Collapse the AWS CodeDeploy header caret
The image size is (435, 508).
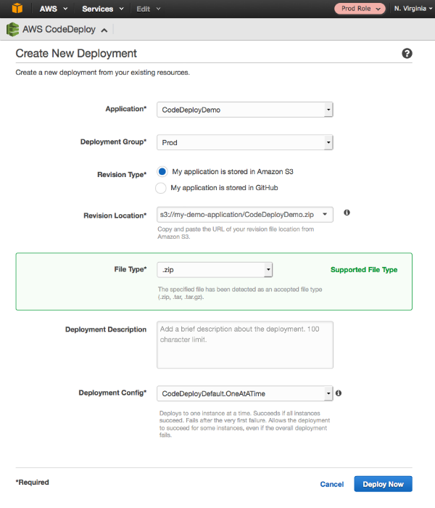click(104, 30)
